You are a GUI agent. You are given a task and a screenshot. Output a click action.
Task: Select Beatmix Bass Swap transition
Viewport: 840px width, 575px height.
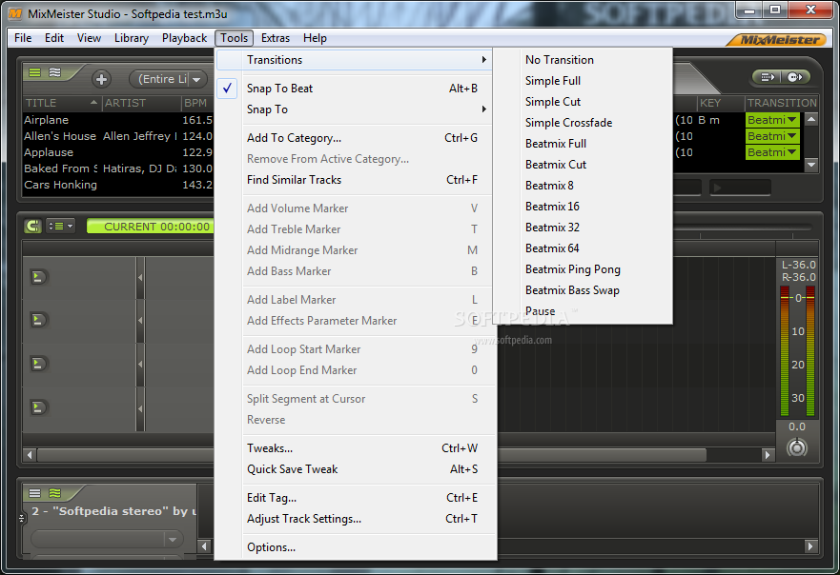(x=583, y=290)
